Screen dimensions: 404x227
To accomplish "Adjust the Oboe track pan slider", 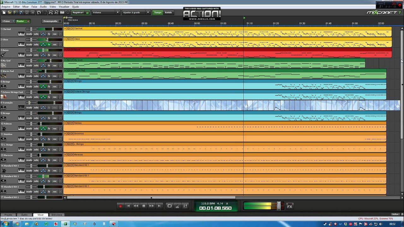I will 31,40.
